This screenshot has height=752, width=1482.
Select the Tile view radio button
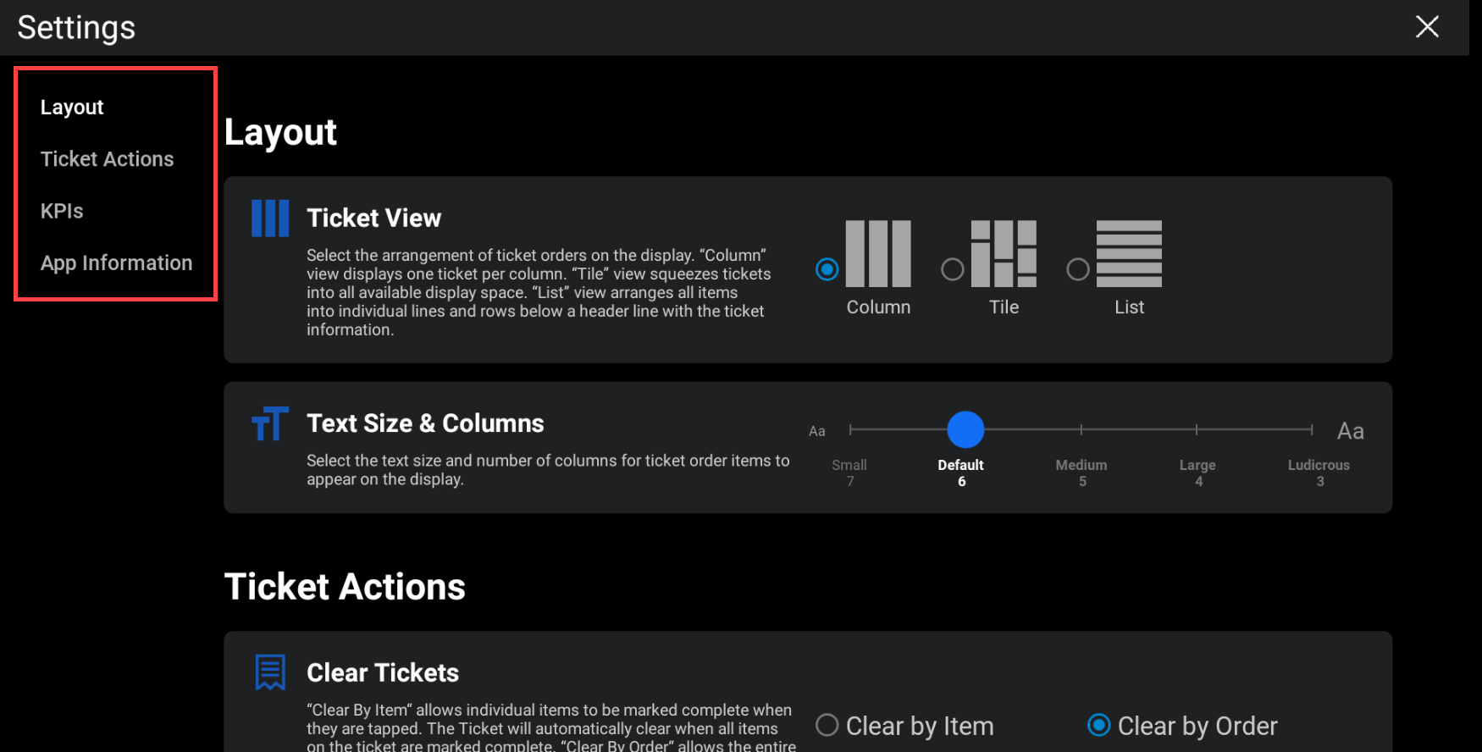click(953, 269)
